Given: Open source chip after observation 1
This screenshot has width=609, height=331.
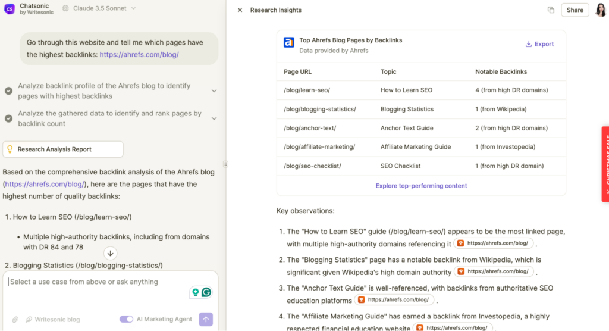Looking at the screenshot, I should (x=493, y=243).
